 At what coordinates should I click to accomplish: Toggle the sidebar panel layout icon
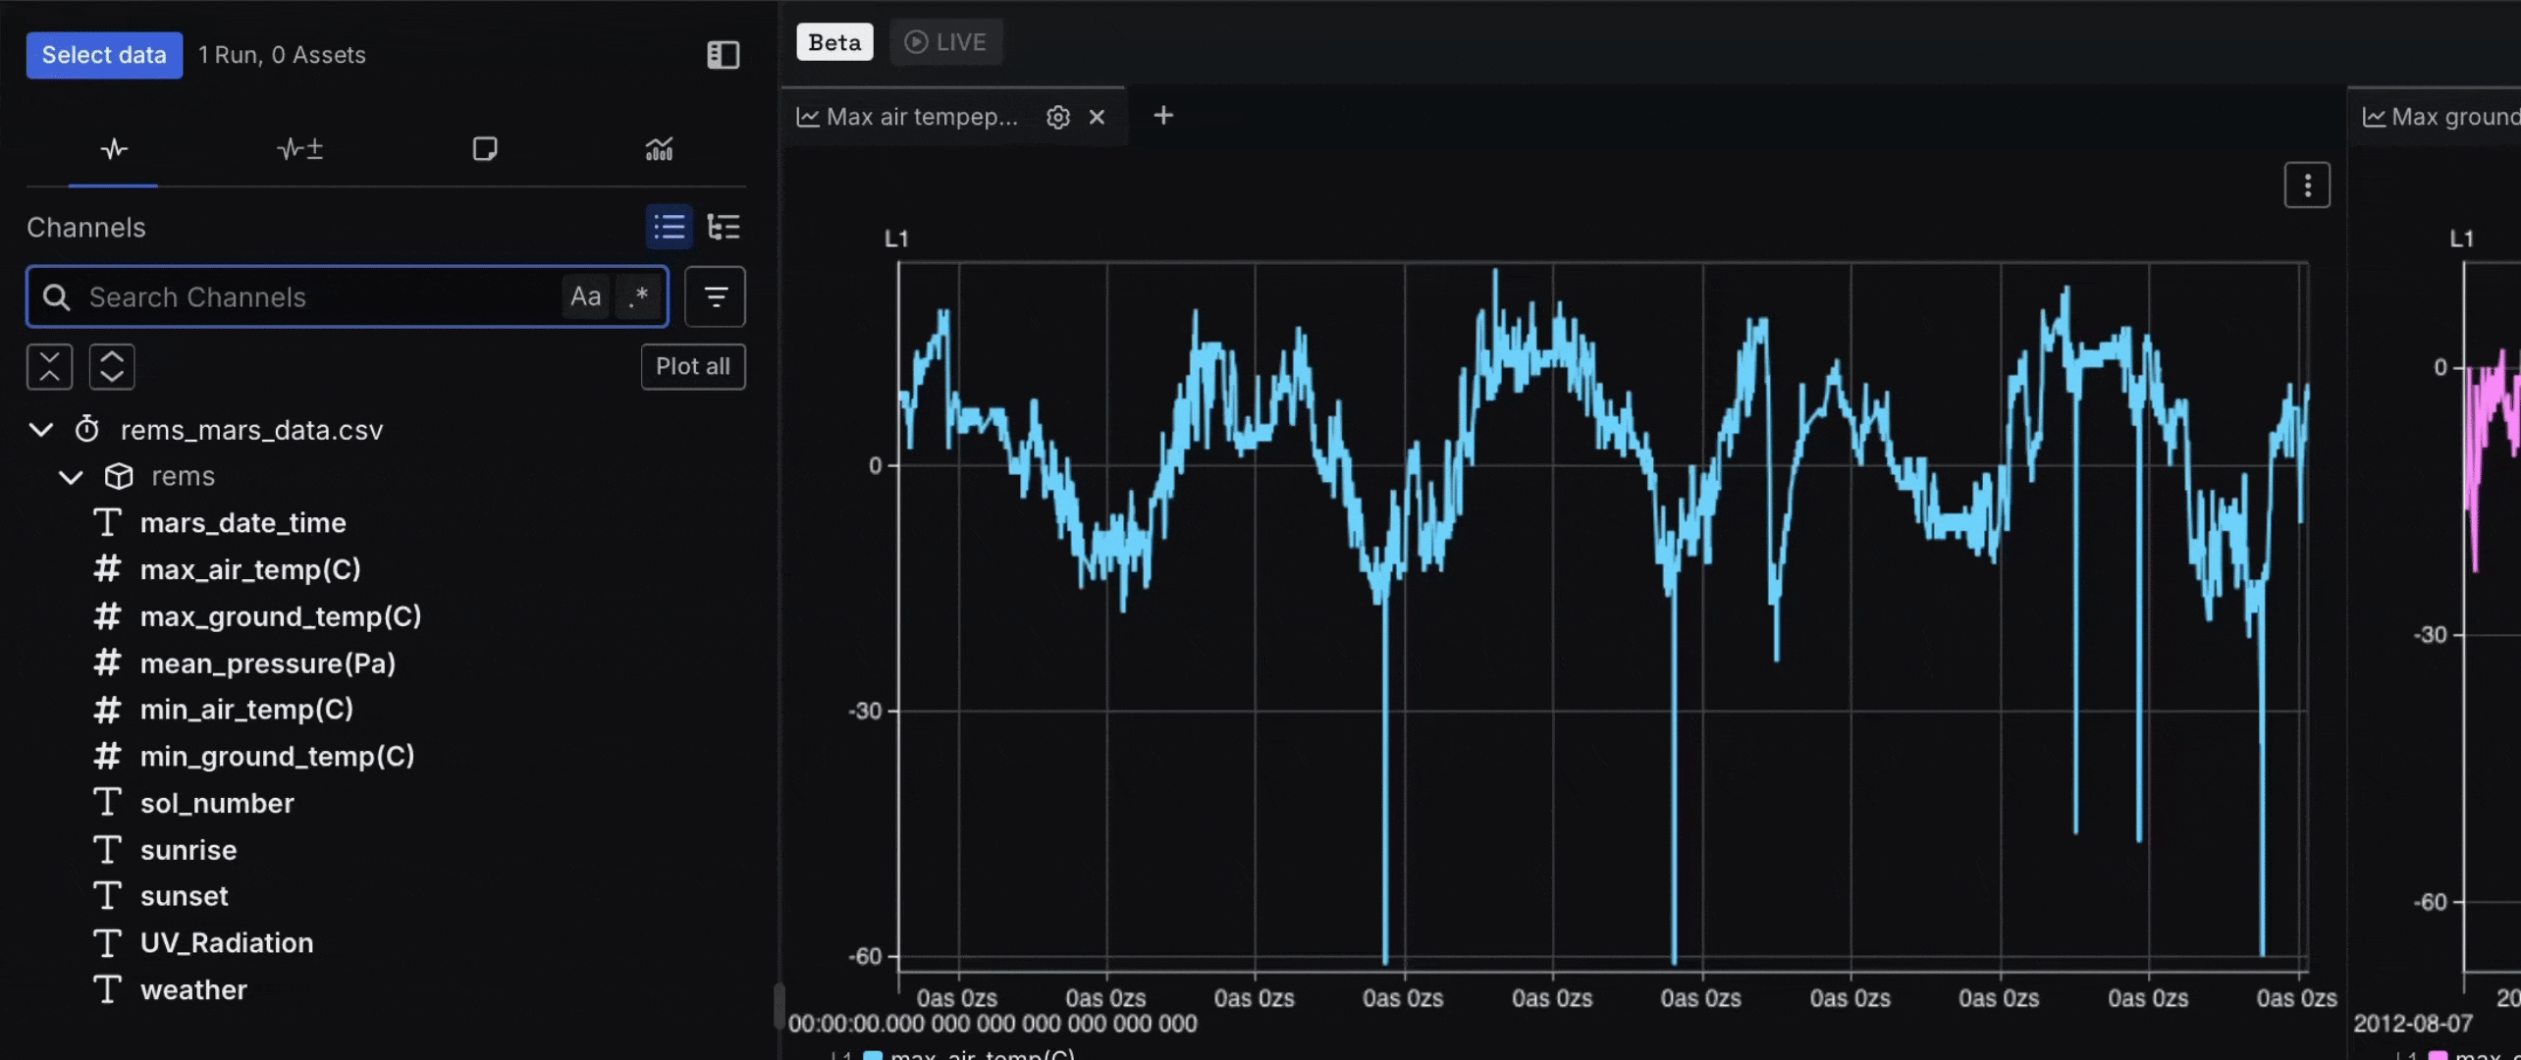(x=723, y=55)
